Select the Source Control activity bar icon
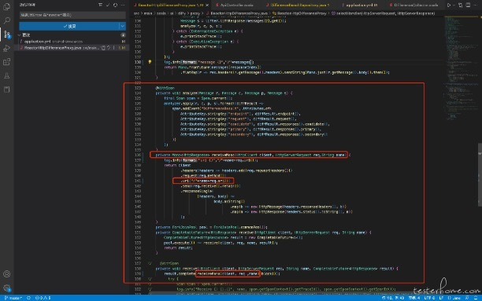Viewport: 482px width, 301px height. point(6,34)
